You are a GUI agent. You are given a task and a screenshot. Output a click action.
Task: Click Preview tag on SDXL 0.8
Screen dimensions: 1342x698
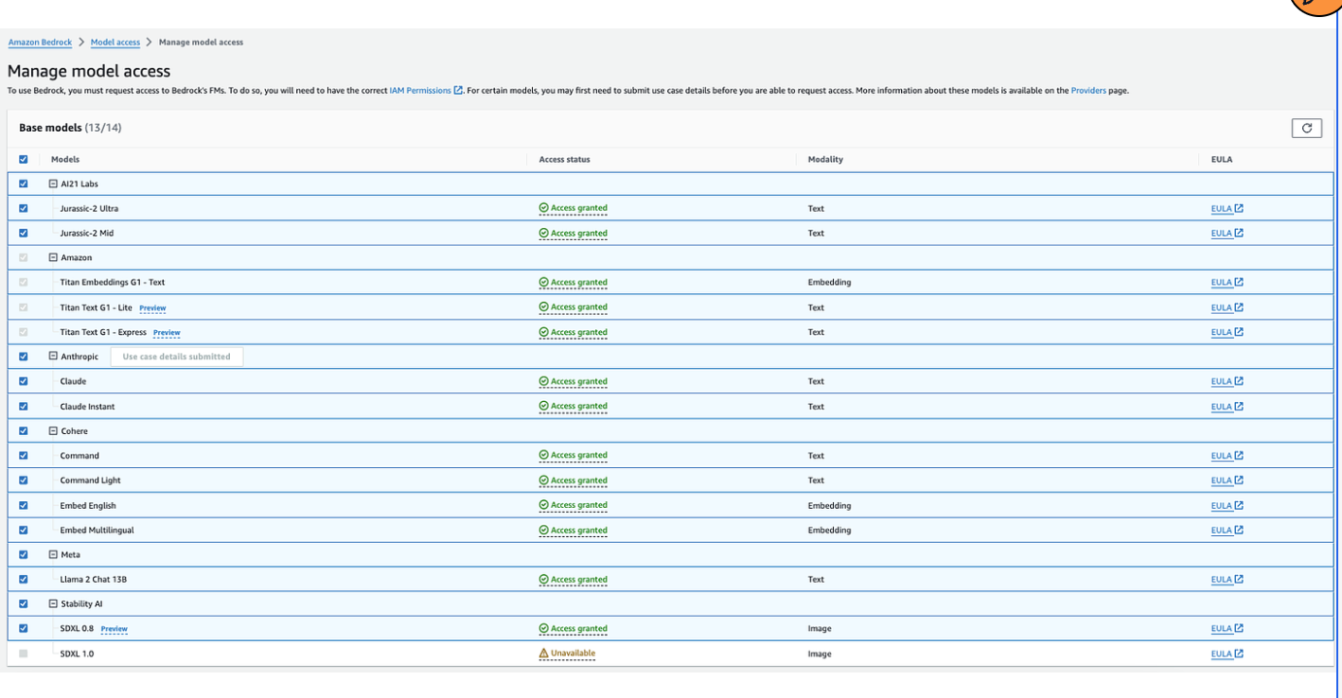[x=115, y=629]
